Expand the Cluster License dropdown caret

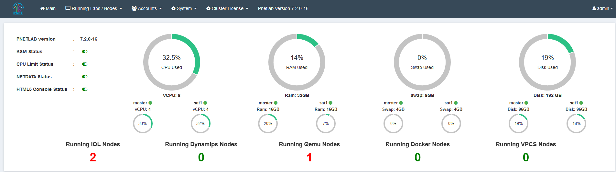pyautogui.click(x=247, y=9)
